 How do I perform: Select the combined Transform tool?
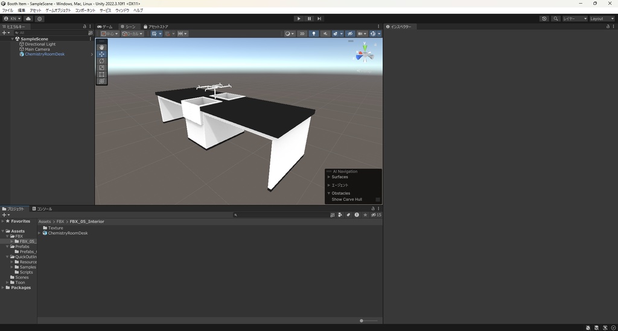[101, 81]
